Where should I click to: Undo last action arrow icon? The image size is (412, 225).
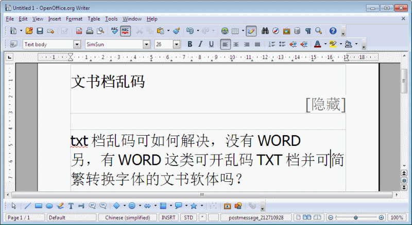coord(190,31)
